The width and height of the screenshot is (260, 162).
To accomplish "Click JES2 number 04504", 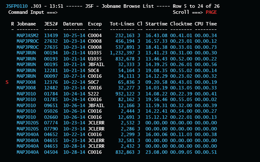I will [x=51, y=152].
